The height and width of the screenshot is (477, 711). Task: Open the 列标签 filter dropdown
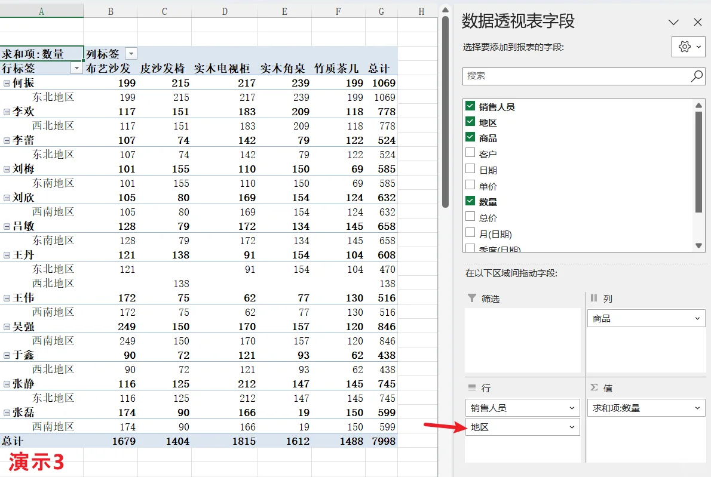pos(131,54)
